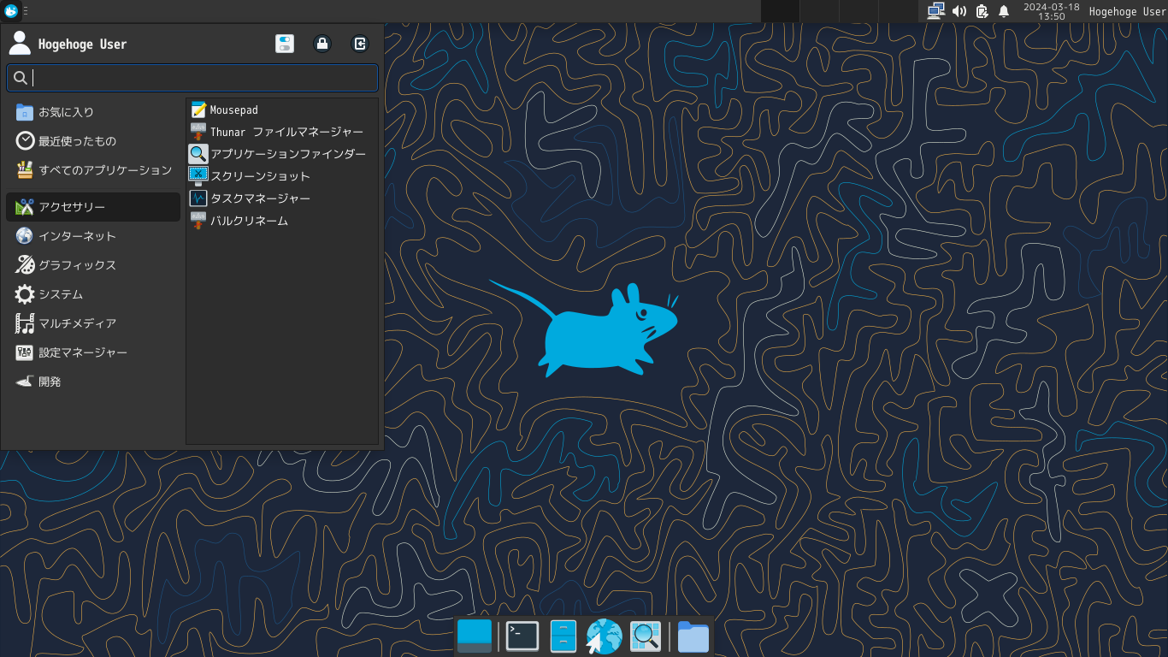This screenshot has width=1168, height=657.
Task: Click the Whisker menu launcher icon
Action: pyautogui.click(x=11, y=11)
